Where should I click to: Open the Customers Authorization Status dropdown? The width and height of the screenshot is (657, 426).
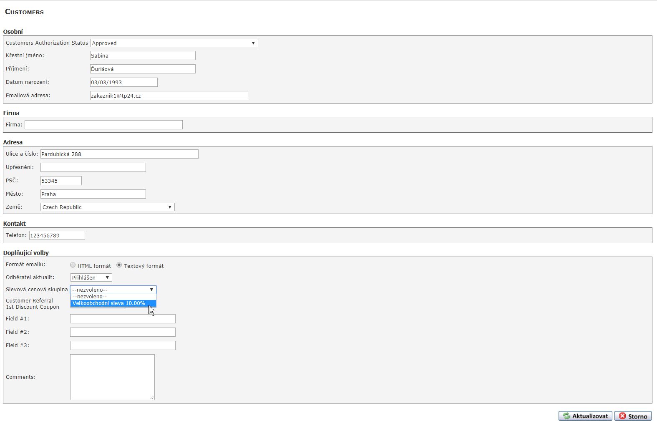[x=174, y=43]
